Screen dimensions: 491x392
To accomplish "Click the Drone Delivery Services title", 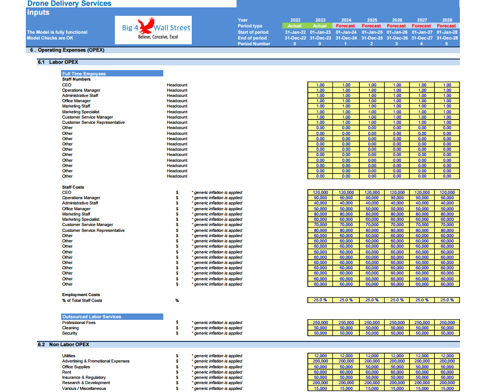I will 69,4.
